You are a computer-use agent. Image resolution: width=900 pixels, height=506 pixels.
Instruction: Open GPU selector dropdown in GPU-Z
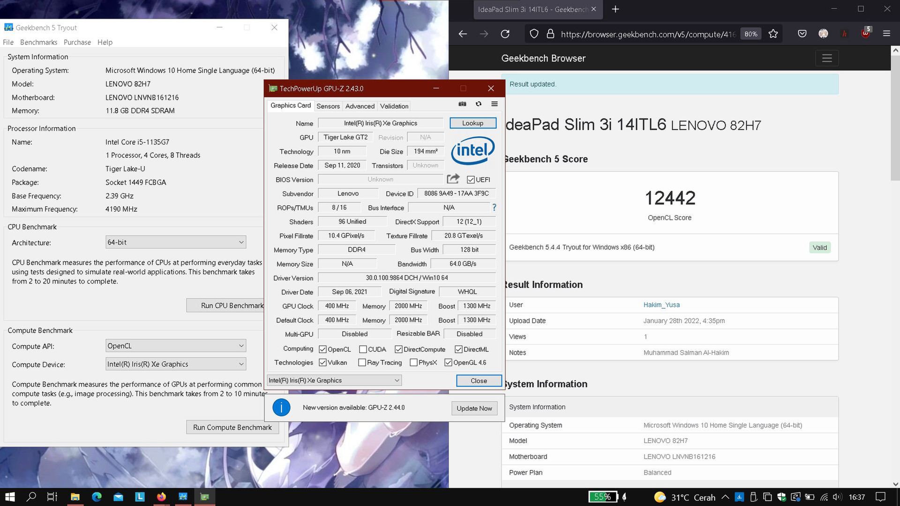(334, 380)
